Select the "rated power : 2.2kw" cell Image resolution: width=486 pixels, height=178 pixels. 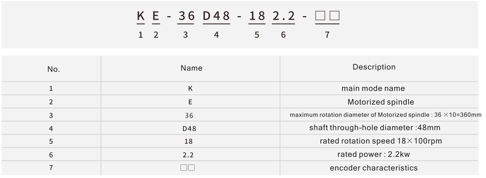pos(373,154)
